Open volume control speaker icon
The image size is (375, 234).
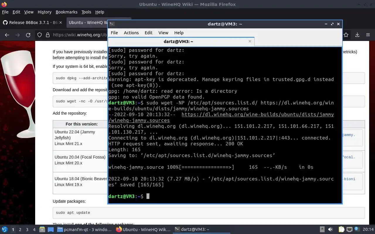(330, 229)
